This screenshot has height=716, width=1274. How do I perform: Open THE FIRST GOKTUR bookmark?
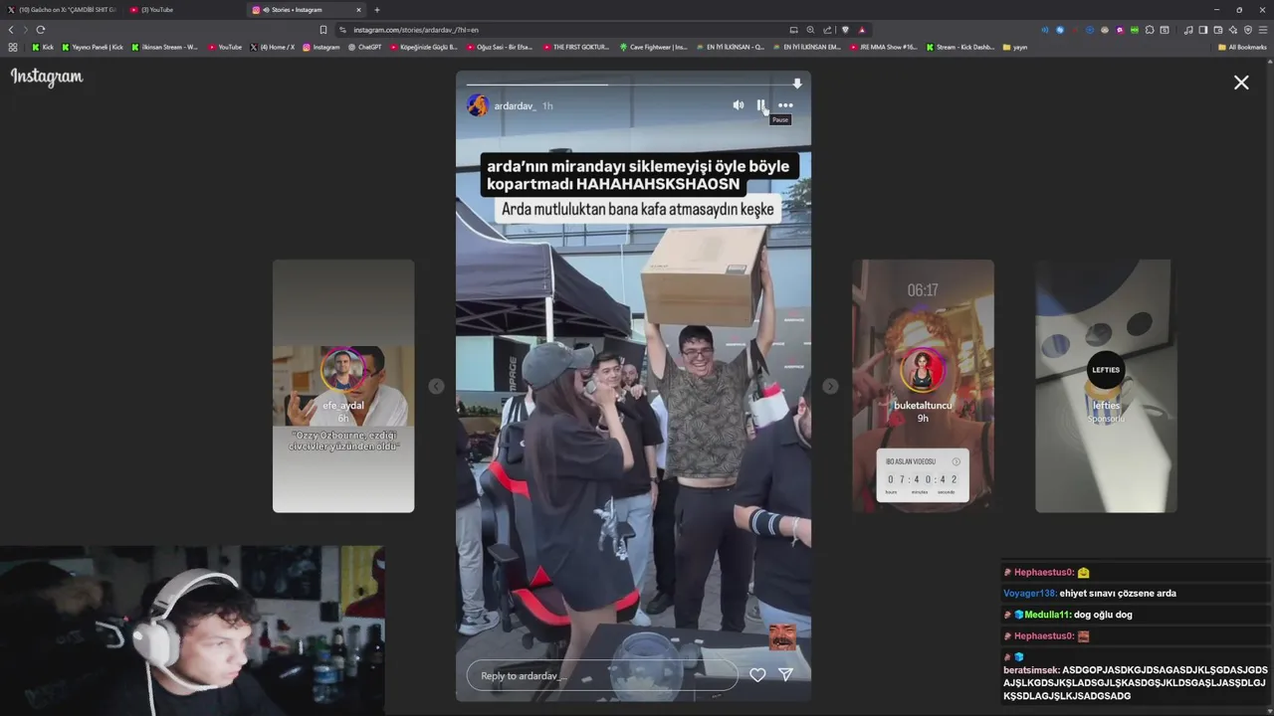tap(575, 47)
